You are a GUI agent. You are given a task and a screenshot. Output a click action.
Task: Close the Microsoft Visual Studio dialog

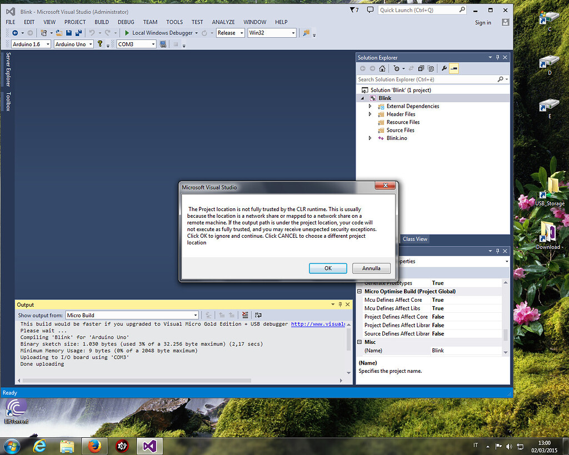(x=386, y=186)
